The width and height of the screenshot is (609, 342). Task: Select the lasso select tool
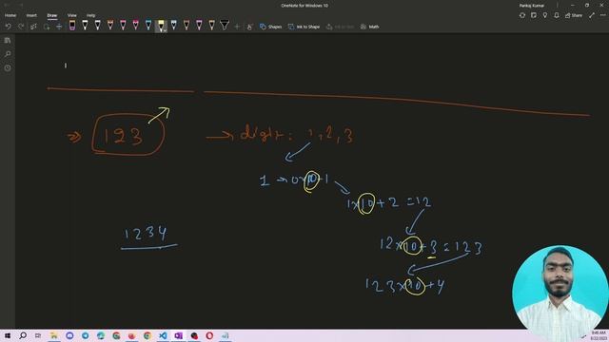[47, 27]
